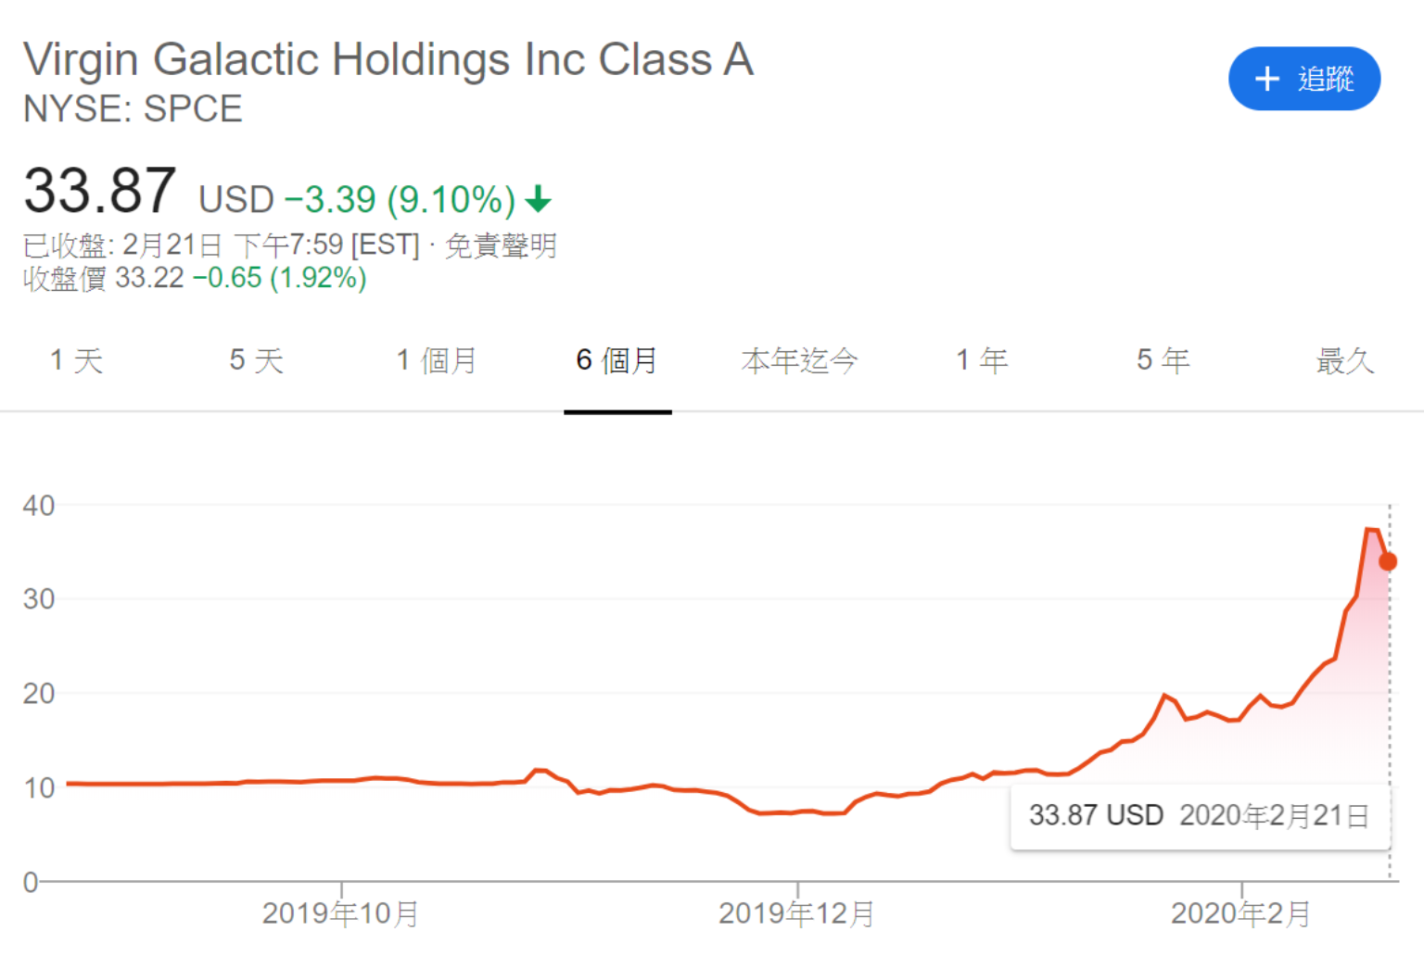Screen dimensions: 1424x956
Task: Select the 6 個月 tab
Action: 617,360
